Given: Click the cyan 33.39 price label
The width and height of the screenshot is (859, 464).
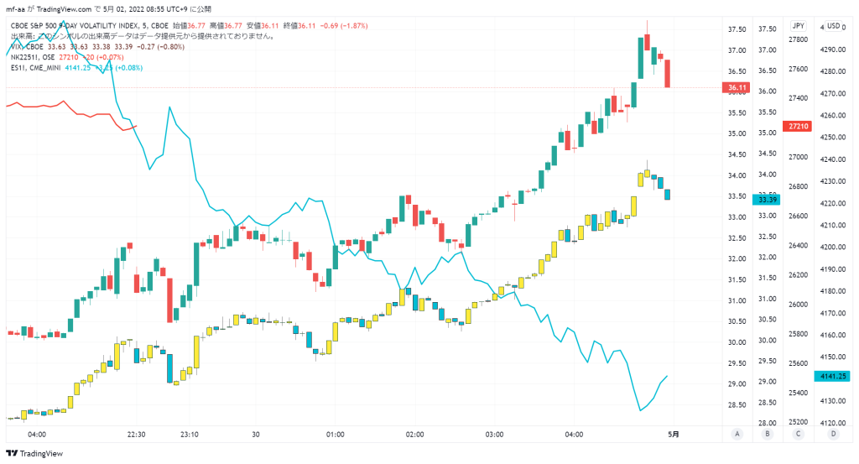Looking at the screenshot, I should tap(767, 200).
